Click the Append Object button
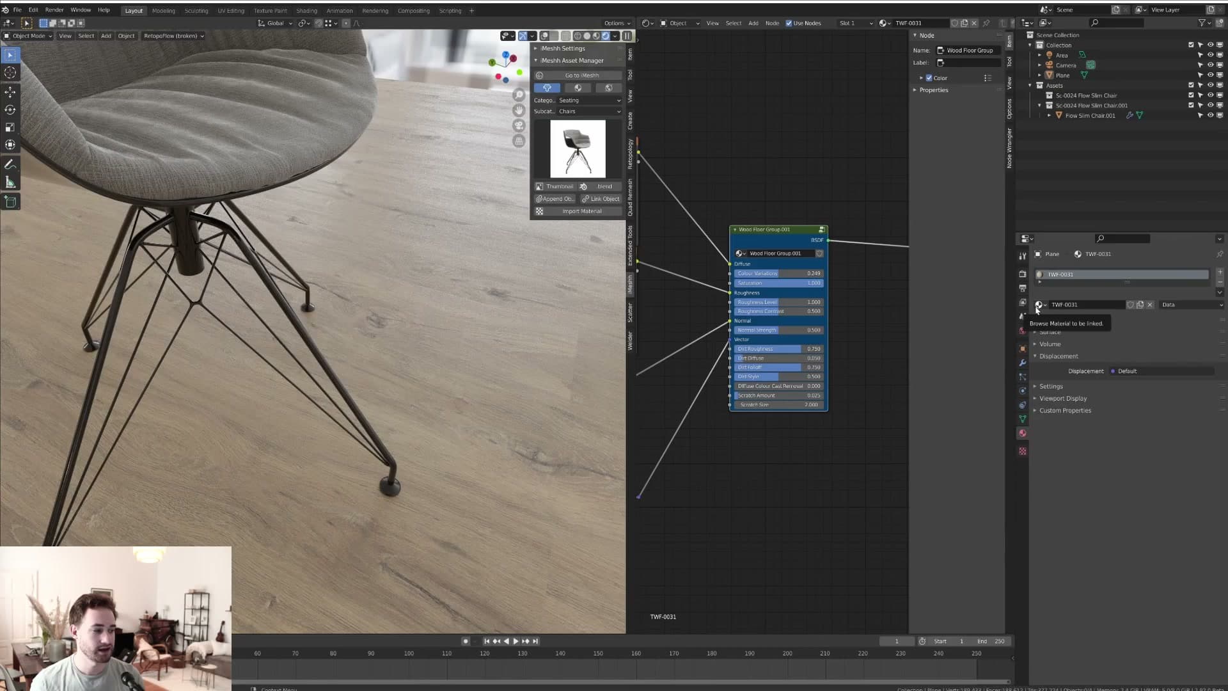The image size is (1228, 691). click(555, 199)
